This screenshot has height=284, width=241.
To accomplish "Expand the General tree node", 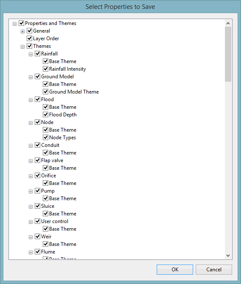I will point(22,31).
